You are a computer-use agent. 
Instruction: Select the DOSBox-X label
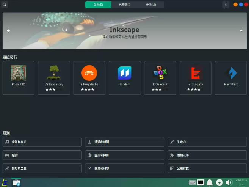point(160,84)
